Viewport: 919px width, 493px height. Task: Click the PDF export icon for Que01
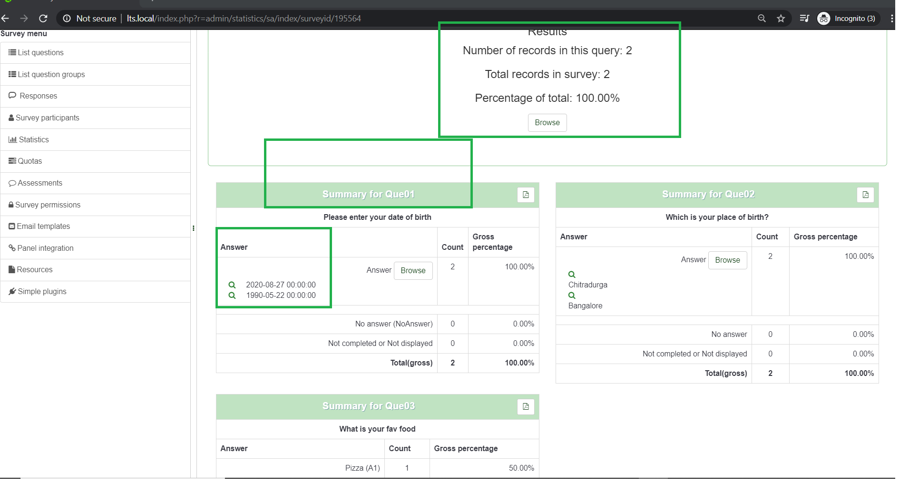click(526, 195)
